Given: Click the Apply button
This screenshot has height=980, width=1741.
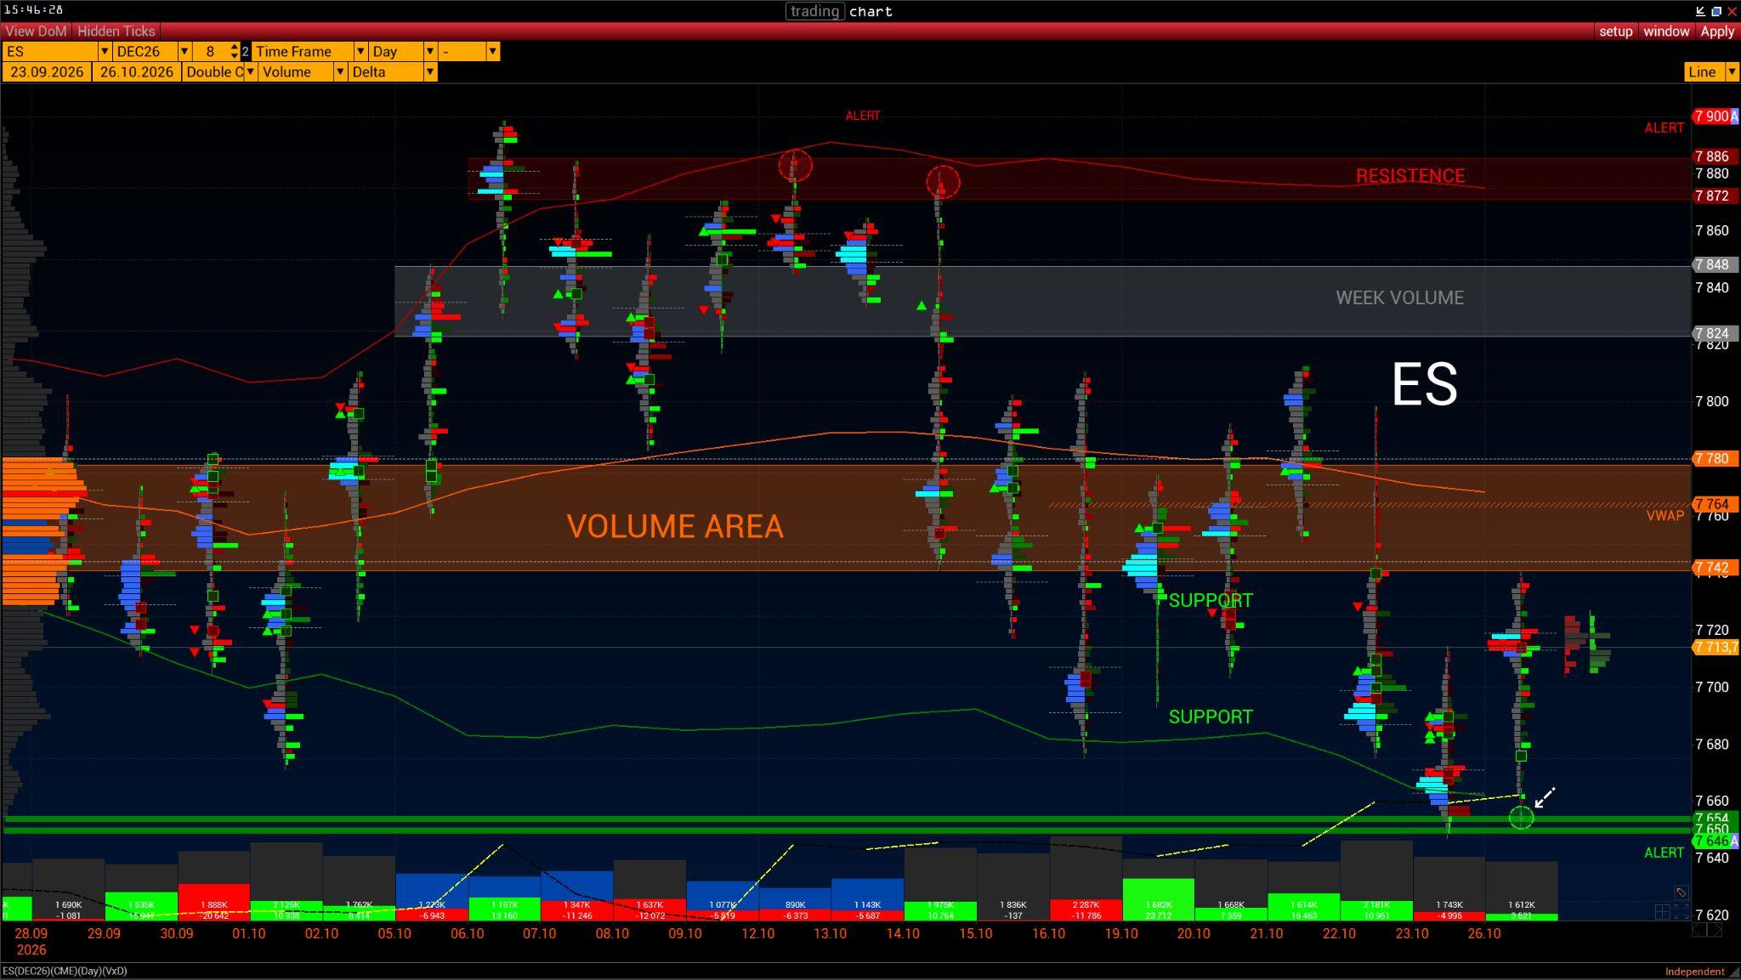Looking at the screenshot, I should click(x=1716, y=31).
